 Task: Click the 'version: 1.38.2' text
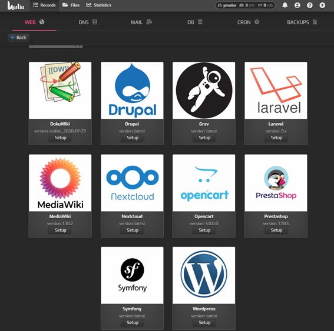[60, 223]
